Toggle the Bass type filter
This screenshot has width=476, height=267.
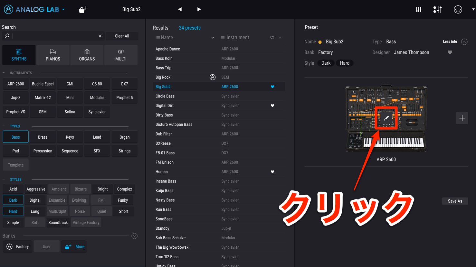pyautogui.click(x=16, y=137)
